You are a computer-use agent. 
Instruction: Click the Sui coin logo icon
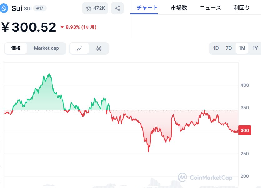click(4, 8)
